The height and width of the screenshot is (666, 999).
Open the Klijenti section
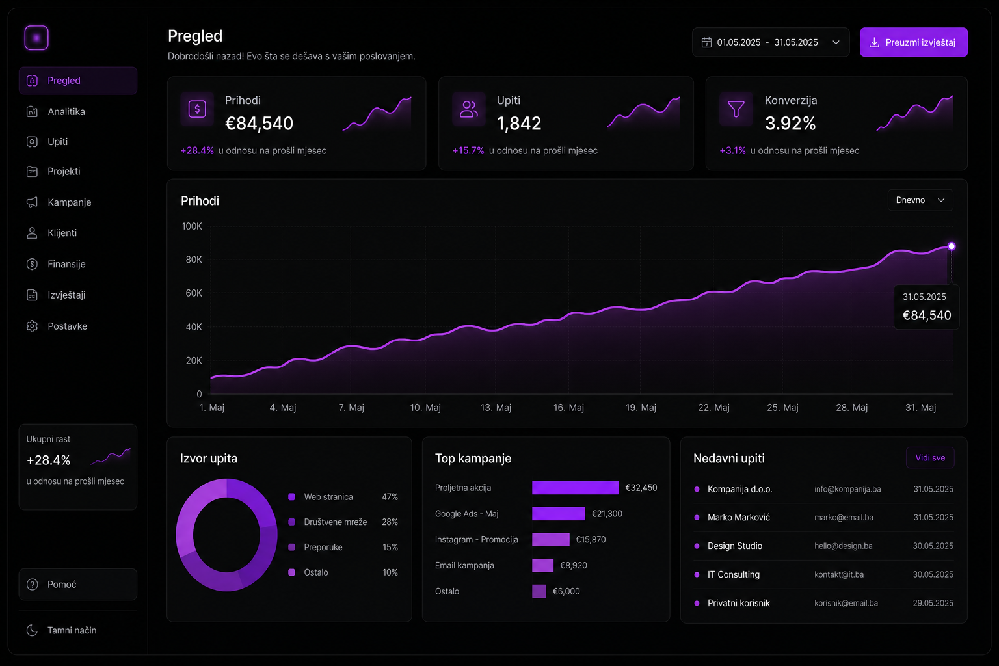78,233
